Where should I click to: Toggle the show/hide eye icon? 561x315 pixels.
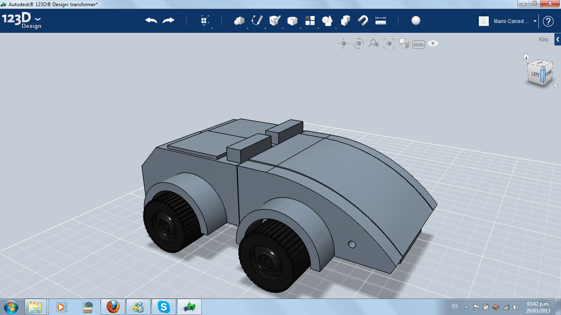coord(433,43)
